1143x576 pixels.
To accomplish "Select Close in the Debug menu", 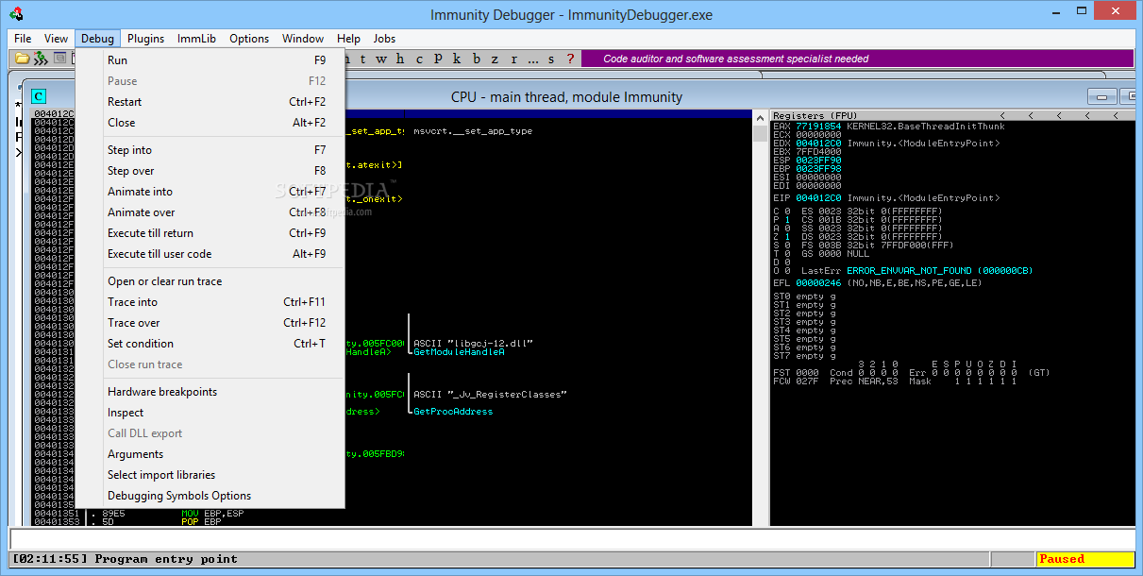I will [x=223, y=123].
